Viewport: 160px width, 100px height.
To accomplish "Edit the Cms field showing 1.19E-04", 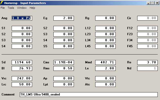I will [x=64, y=62].
